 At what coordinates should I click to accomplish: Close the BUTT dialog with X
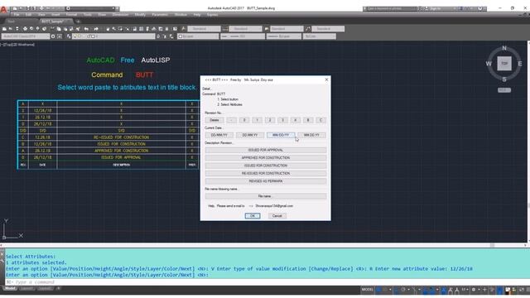click(x=326, y=79)
